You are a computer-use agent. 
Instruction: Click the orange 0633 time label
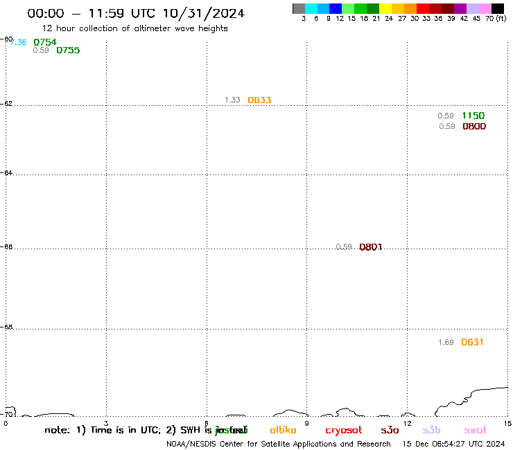coord(259,100)
